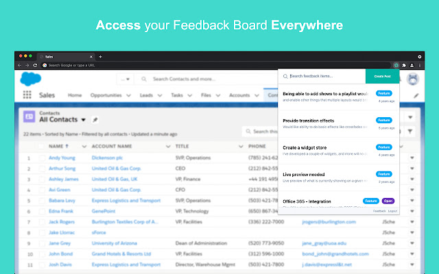The width and height of the screenshot is (439, 274).
Task: Click the Google icon in address bar
Action: coord(44,65)
